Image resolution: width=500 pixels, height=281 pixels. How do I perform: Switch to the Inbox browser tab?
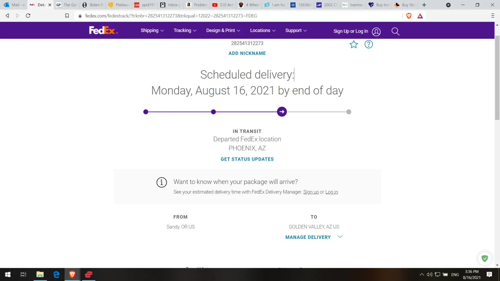pos(170,5)
